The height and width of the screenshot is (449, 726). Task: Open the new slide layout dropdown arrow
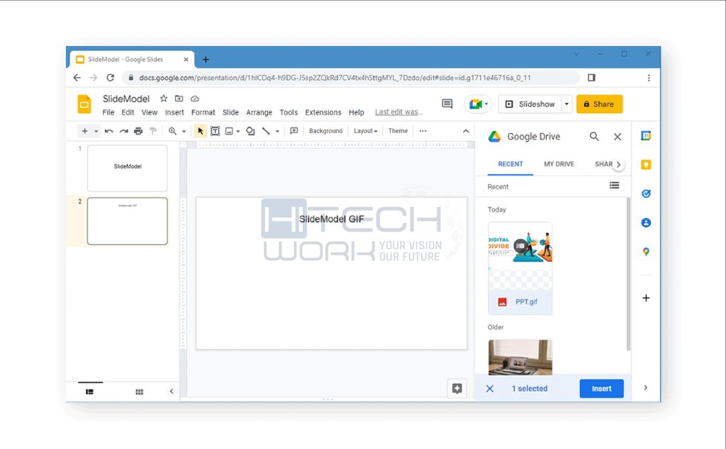tap(96, 131)
